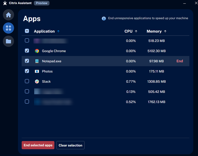
Task: Open the Home sidebar icon
Action: tap(8, 15)
